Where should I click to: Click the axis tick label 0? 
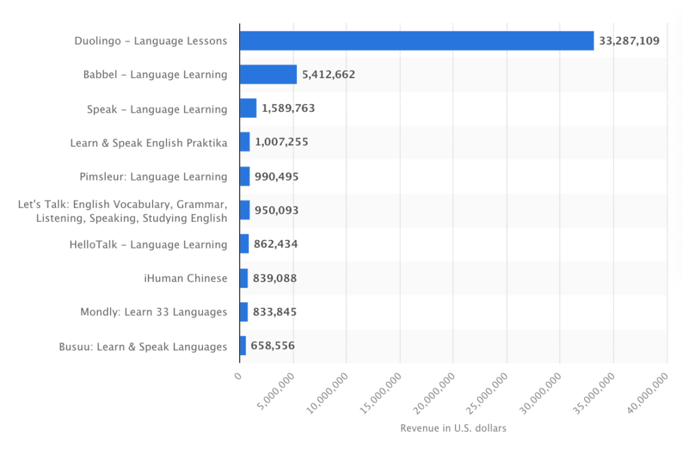tap(238, 376)
